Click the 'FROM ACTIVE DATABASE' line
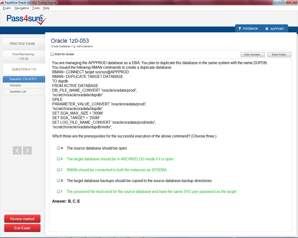 click(75, 86)
